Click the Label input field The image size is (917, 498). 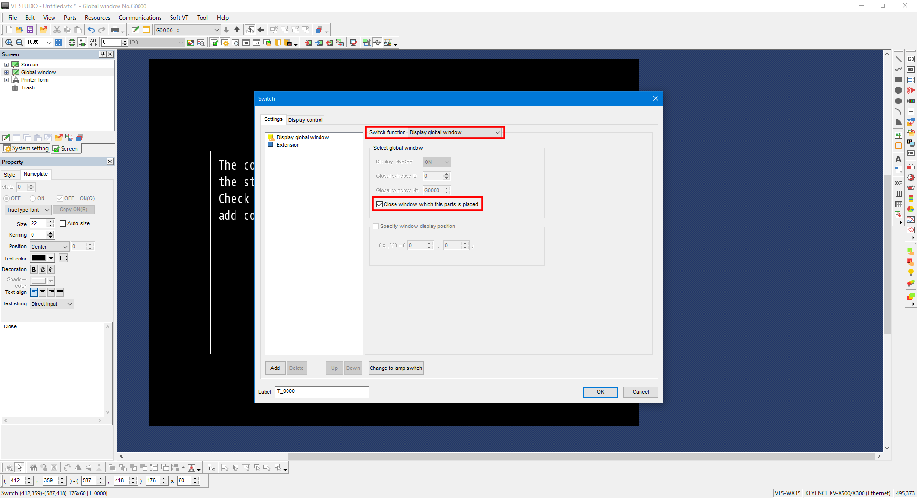point(321,392)
